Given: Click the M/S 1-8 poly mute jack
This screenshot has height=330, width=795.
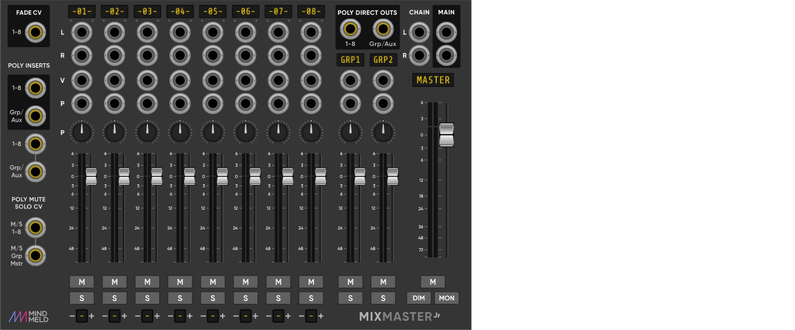Looking at the screenshot, I should coord(36,227).
